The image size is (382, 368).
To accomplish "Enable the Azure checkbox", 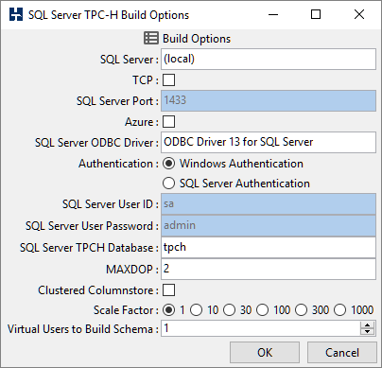I will click(x=168, y=122).
